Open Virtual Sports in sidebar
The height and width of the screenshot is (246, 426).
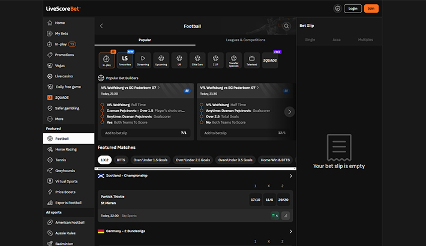coord(68,181)
